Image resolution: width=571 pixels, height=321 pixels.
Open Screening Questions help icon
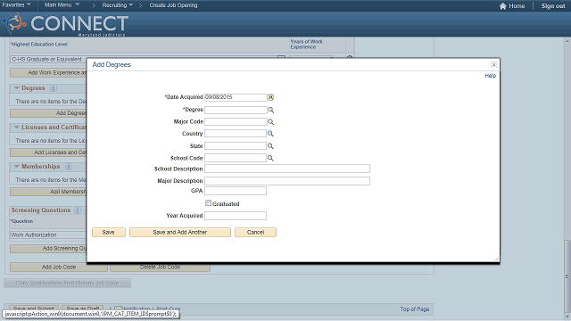tap(78, 210)
